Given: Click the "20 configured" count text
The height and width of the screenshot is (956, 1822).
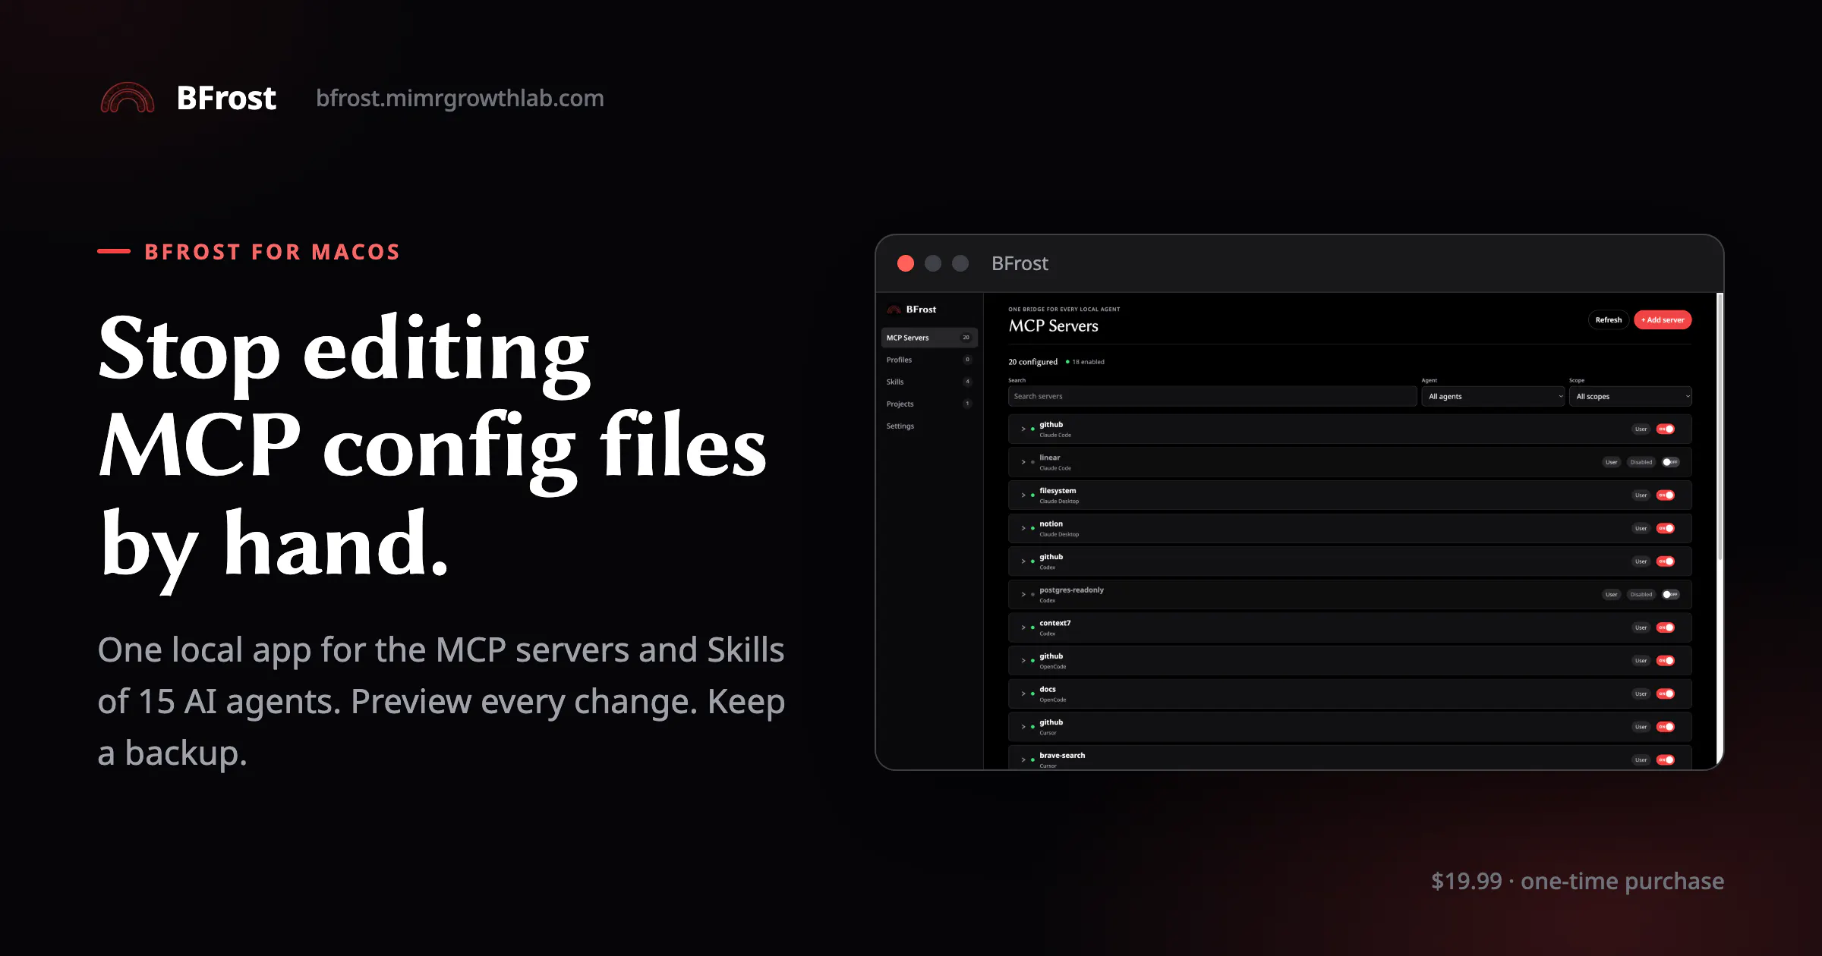Looking at the screenshot, I should click(x=1032, y=362).
